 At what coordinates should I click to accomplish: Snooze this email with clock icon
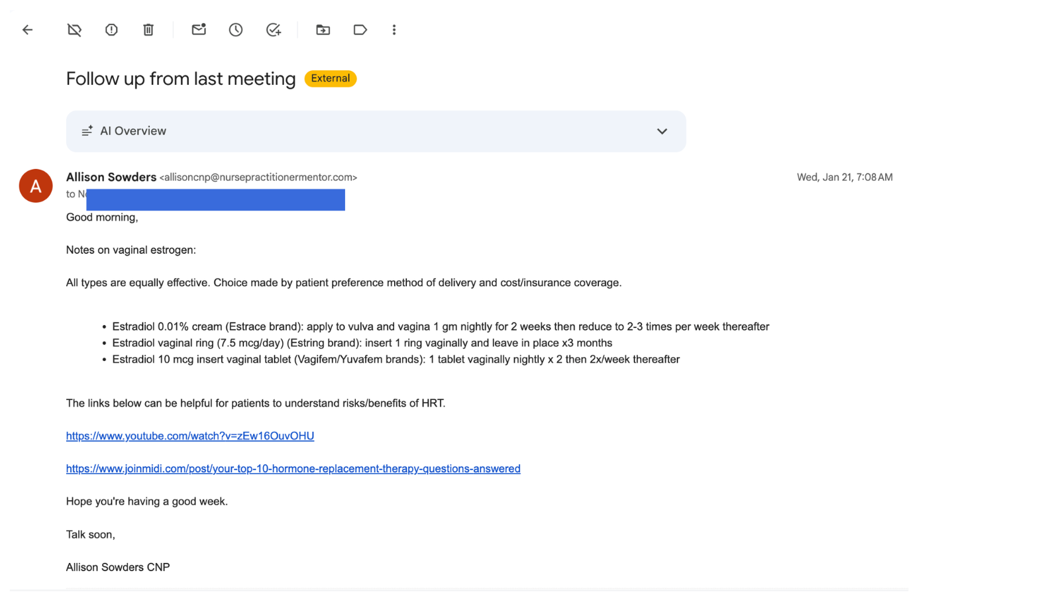click(236, 30)
